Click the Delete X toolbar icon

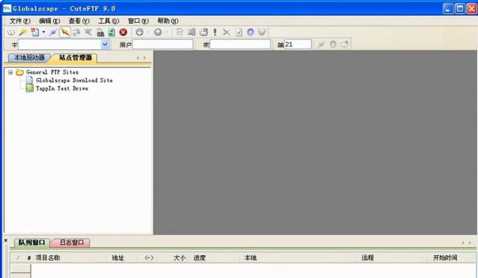click(226, 32)
